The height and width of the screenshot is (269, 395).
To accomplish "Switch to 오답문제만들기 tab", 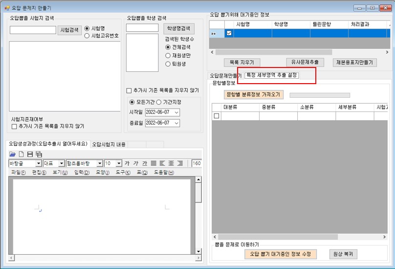I will [x=226, y=76].
